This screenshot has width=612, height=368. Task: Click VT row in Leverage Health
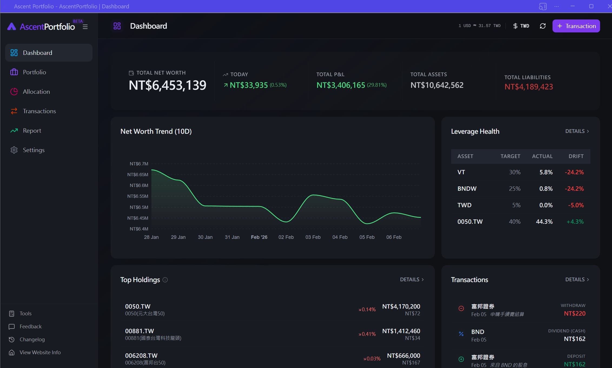click(521, 172)
